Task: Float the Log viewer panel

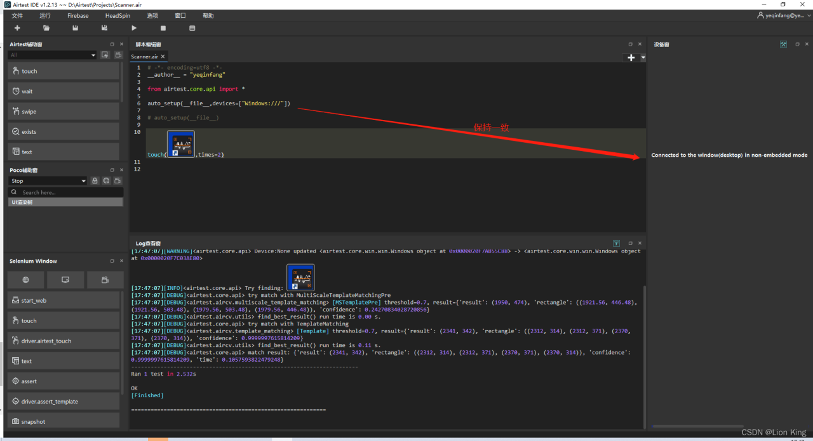Action: click(x=631, y=243)
